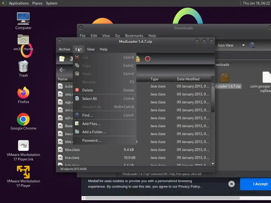This screenshot has height=203, width=271.
Task: Choose Password... from the Edit menu
Action: coord(105,140)
